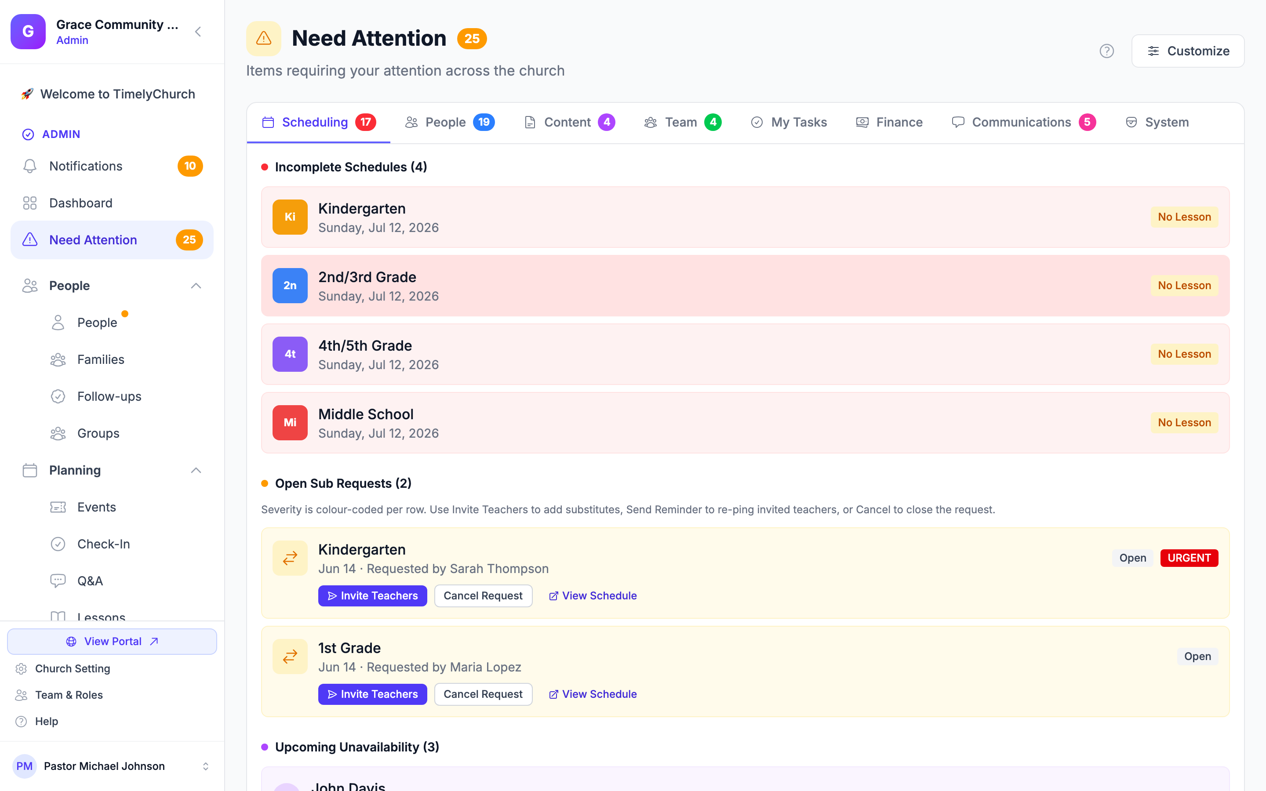The width and height of the screenshot is (1266, 791).
Task: Click the Incomplete Schedules (4) heading
Action: 351,167
